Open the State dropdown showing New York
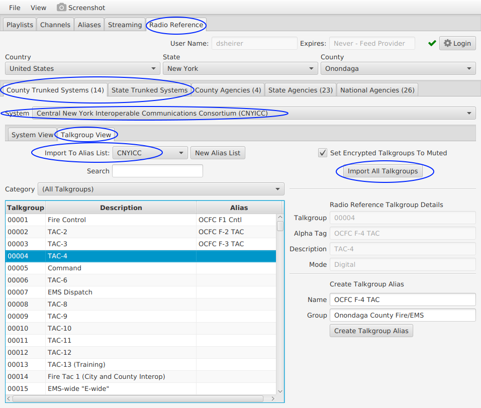Viewport: 481px width, 408px height. point(240,68)
